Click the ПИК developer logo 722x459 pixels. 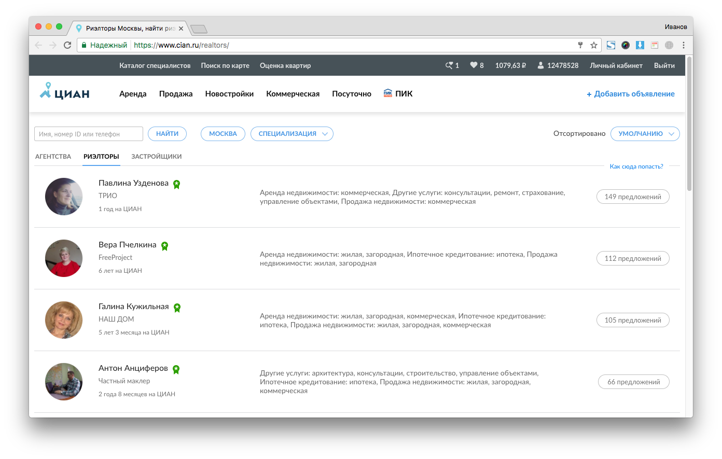(398, 93)
